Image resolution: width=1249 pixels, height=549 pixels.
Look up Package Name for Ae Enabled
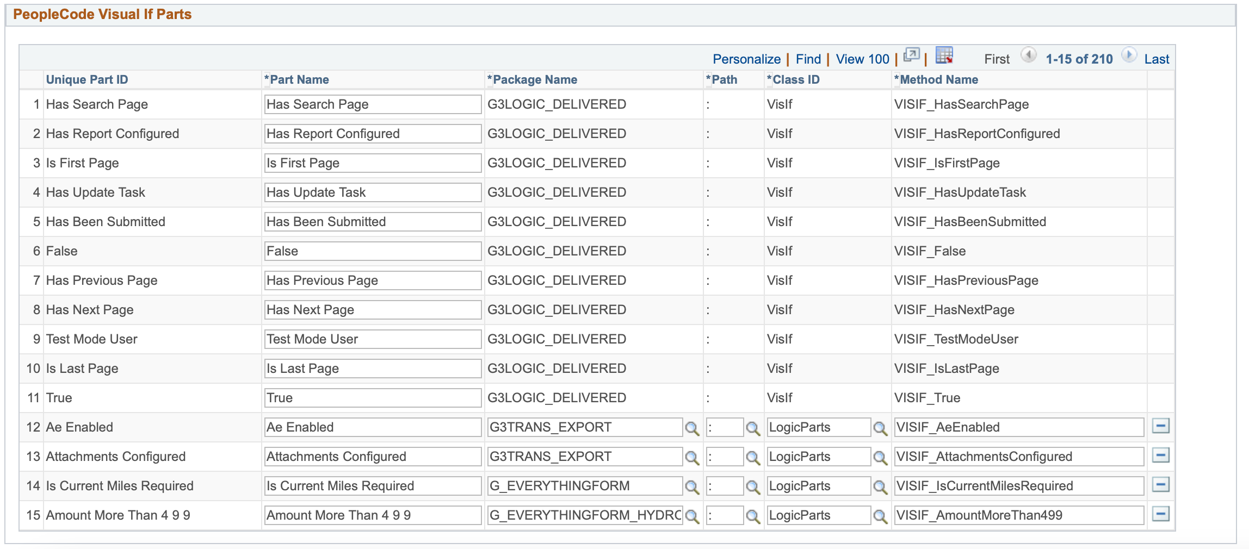point(692,428)
